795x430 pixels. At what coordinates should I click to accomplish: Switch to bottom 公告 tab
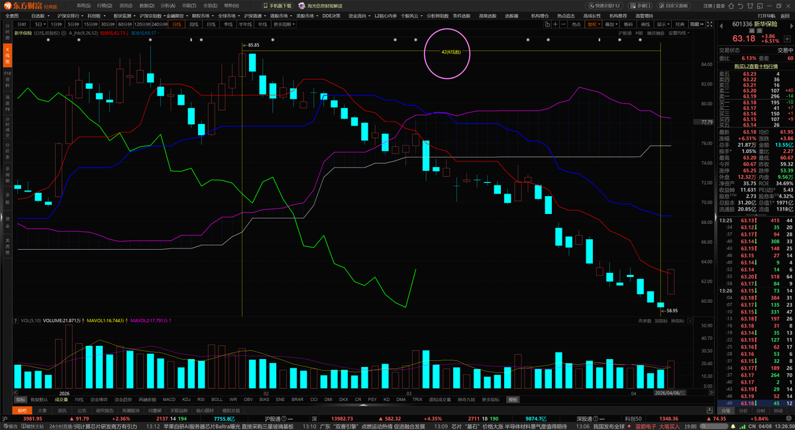click(x=81, y=410)
